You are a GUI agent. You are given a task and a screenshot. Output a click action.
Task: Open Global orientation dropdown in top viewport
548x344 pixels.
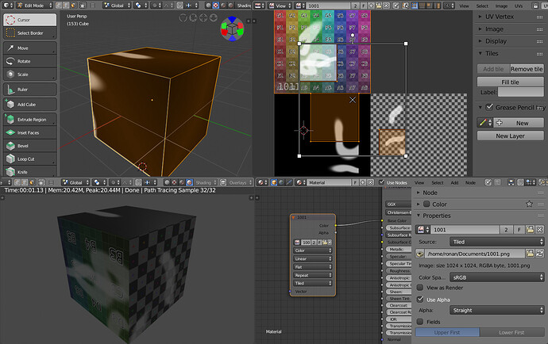click(117, 6)
